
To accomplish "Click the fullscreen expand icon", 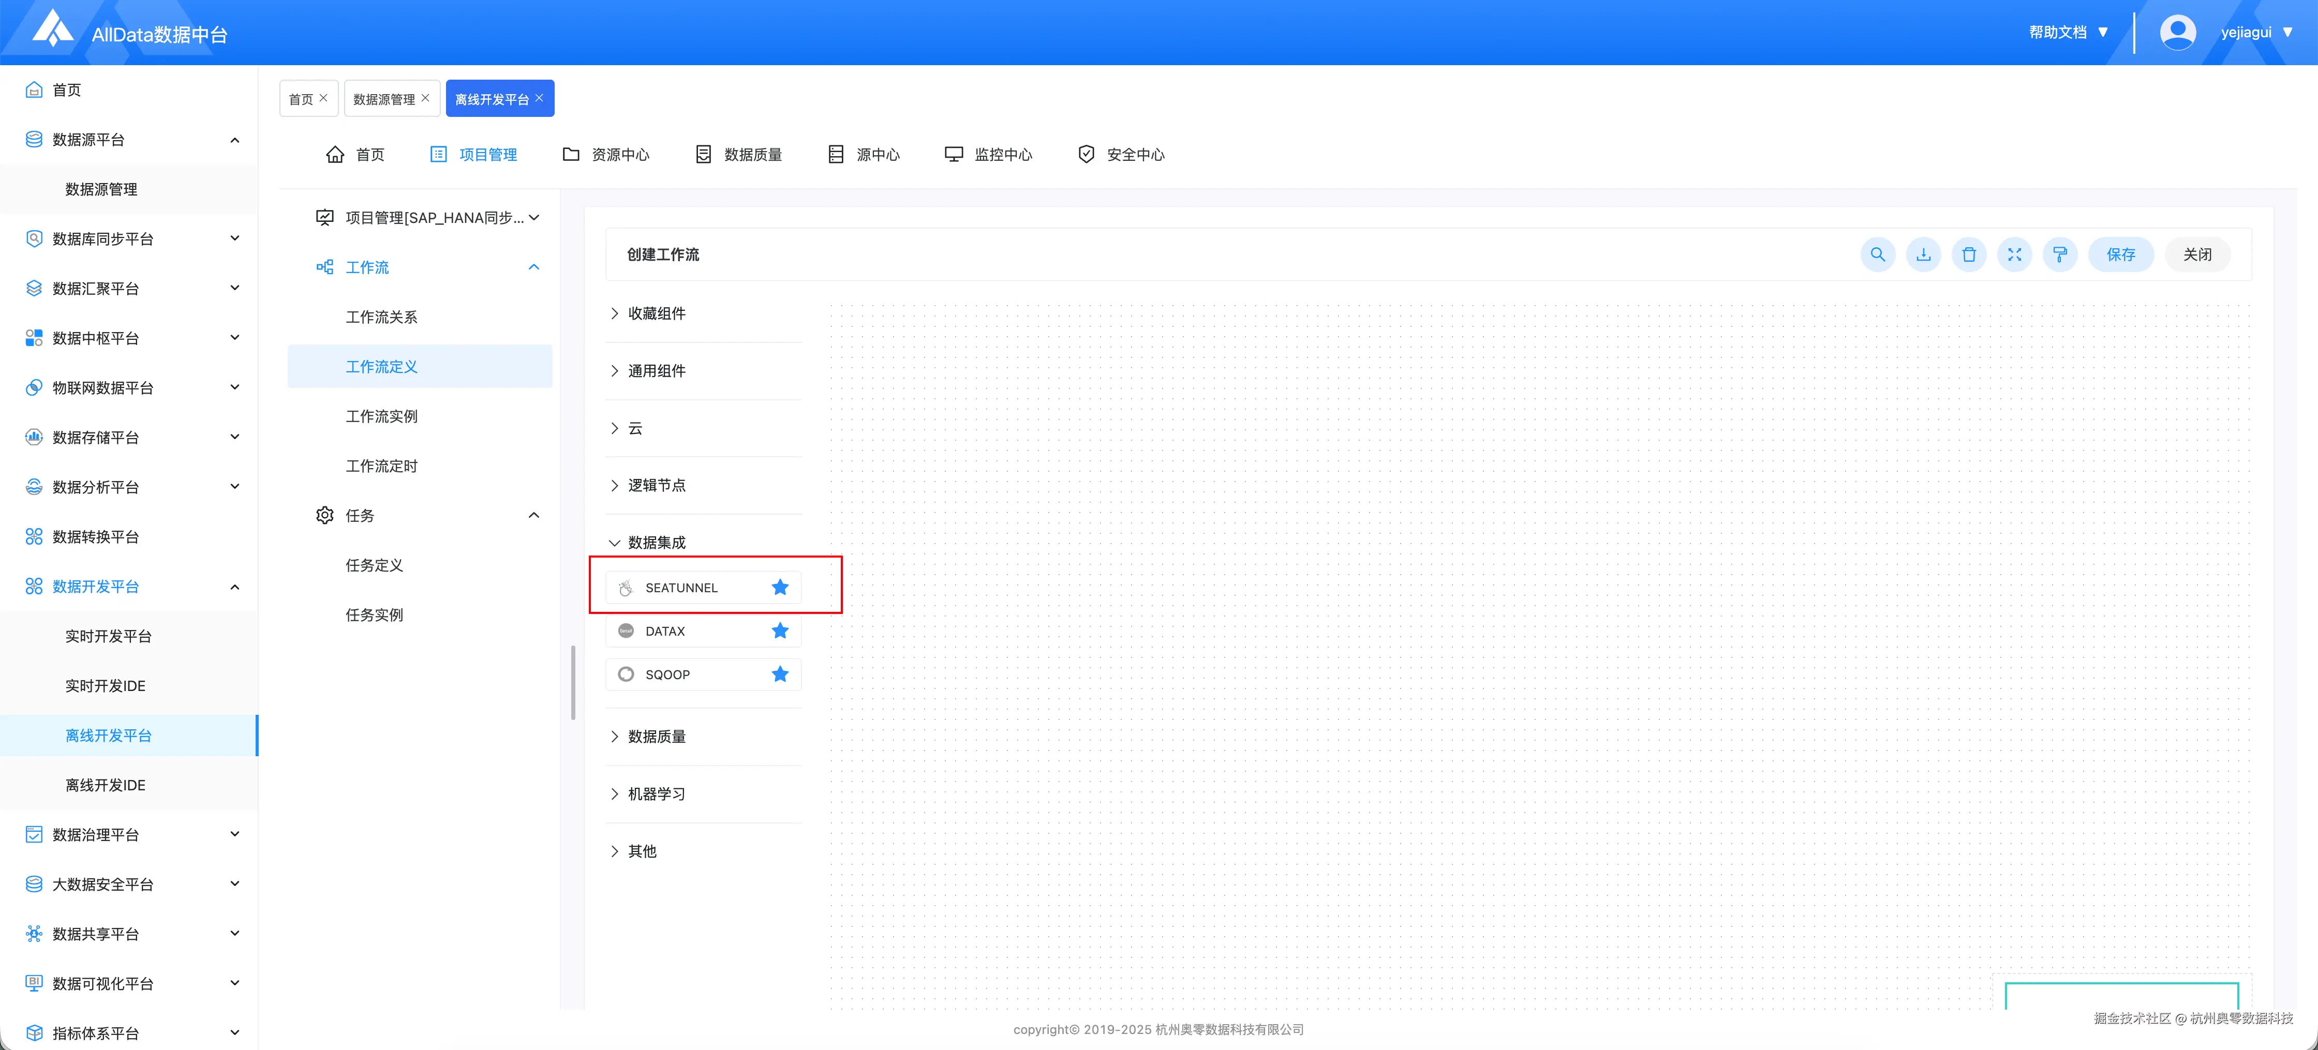I will tap(2014, 254).
